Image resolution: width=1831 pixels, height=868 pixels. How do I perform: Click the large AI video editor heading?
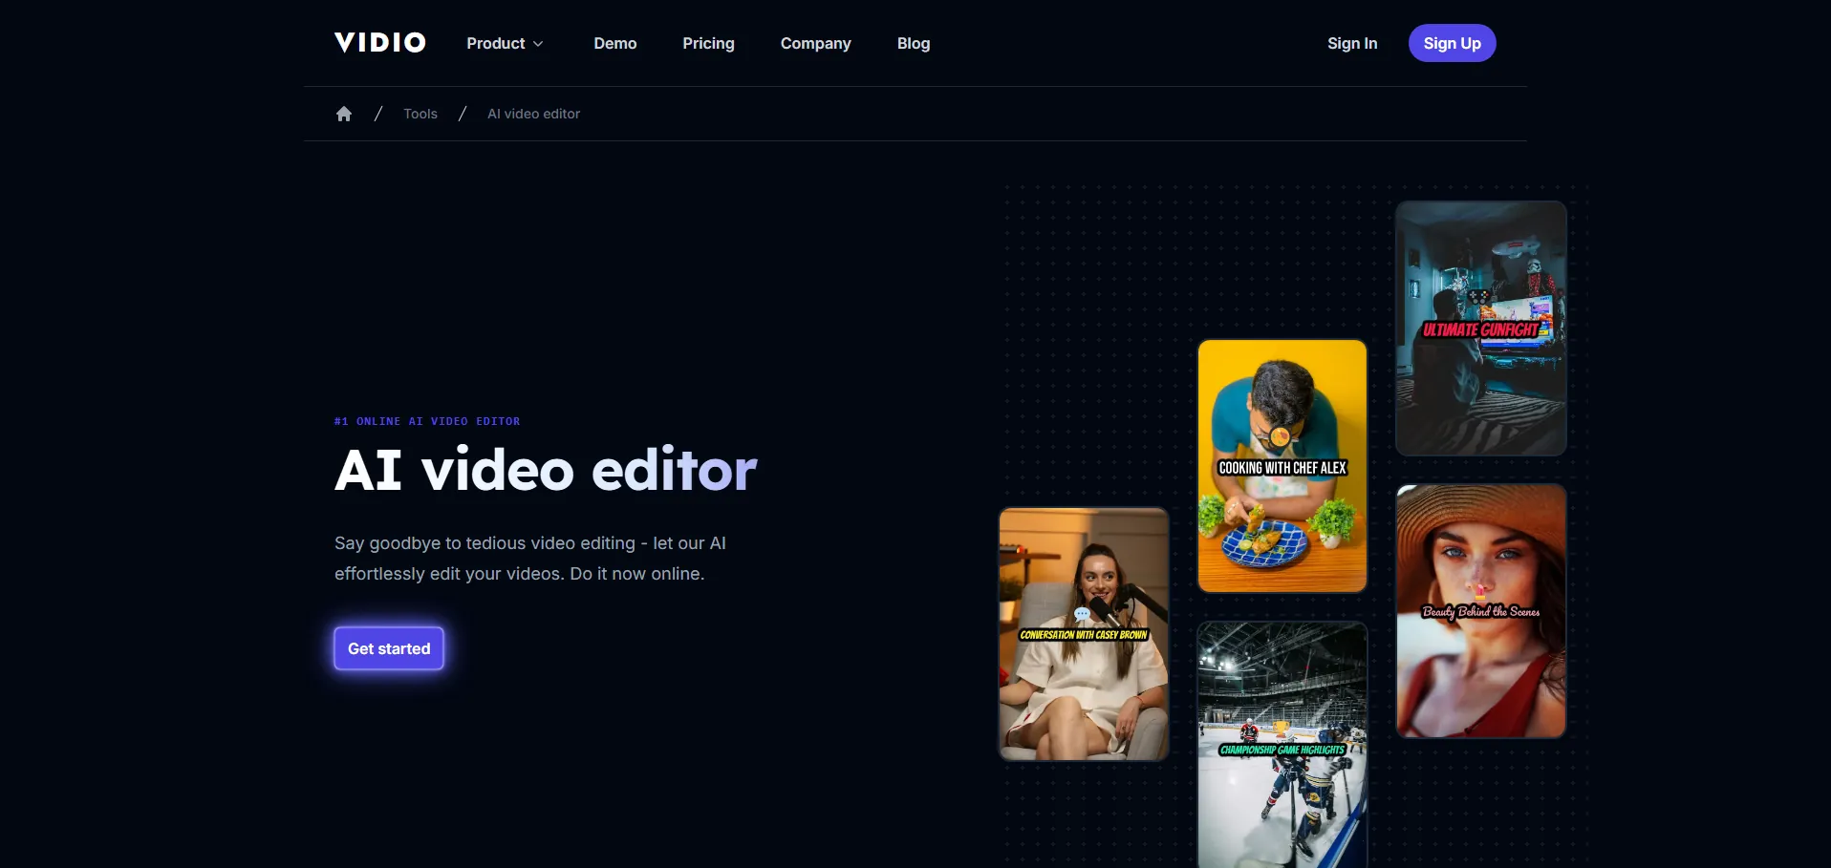tap(545, 470)
